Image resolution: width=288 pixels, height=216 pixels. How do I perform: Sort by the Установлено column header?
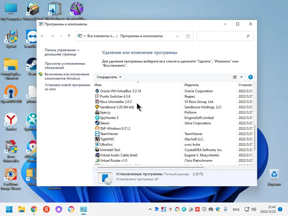(245, 85)
